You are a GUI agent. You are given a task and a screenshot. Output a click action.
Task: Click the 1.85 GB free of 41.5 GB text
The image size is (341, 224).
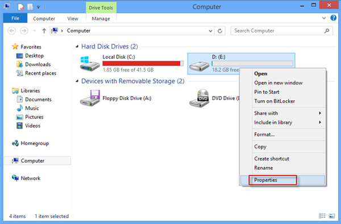click(x=128, y=70)
